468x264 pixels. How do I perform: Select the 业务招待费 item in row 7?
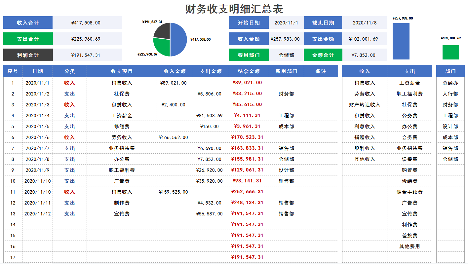122,148
